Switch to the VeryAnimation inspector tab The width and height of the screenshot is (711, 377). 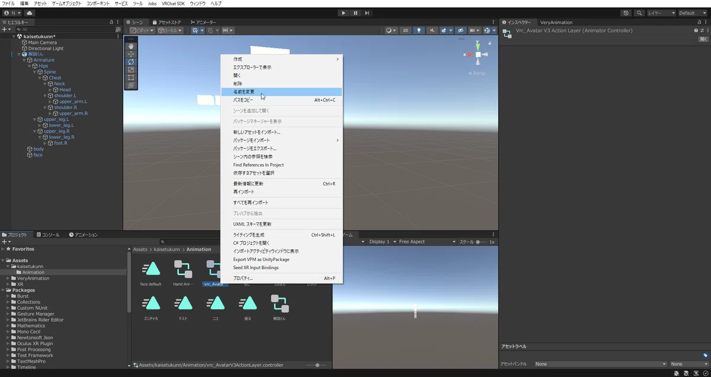(556, 22)
